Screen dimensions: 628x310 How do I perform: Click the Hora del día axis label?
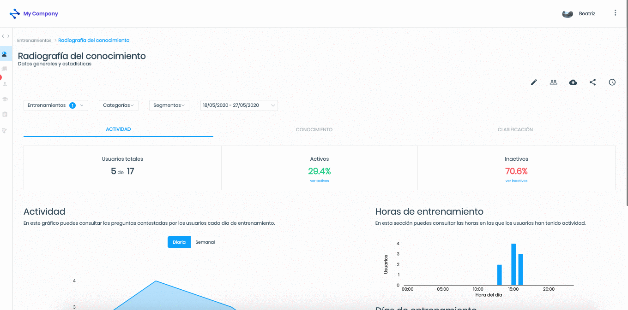pos(489,295)
